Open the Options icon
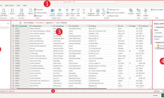 coord(12,11)
